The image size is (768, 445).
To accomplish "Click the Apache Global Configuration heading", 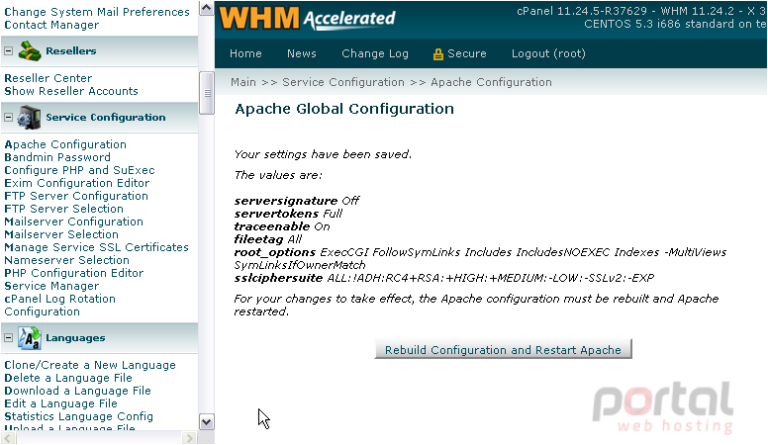I will 344,109.
